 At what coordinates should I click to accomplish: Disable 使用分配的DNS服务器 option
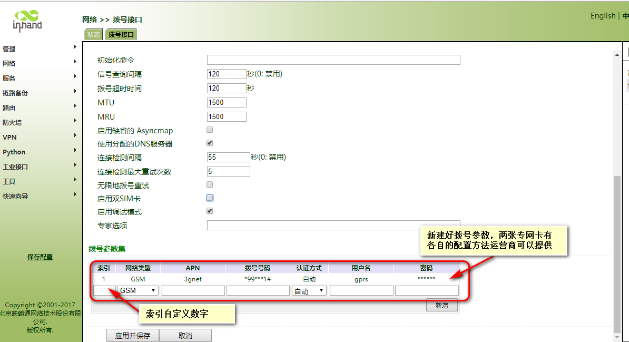[209, 142]
